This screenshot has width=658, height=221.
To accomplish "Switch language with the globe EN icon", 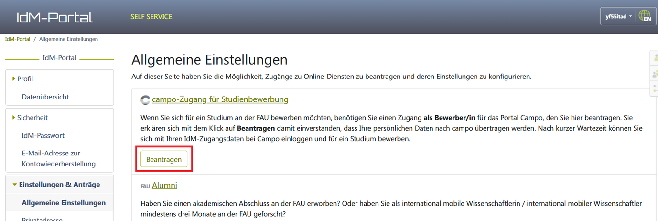I will pos(645,16).
